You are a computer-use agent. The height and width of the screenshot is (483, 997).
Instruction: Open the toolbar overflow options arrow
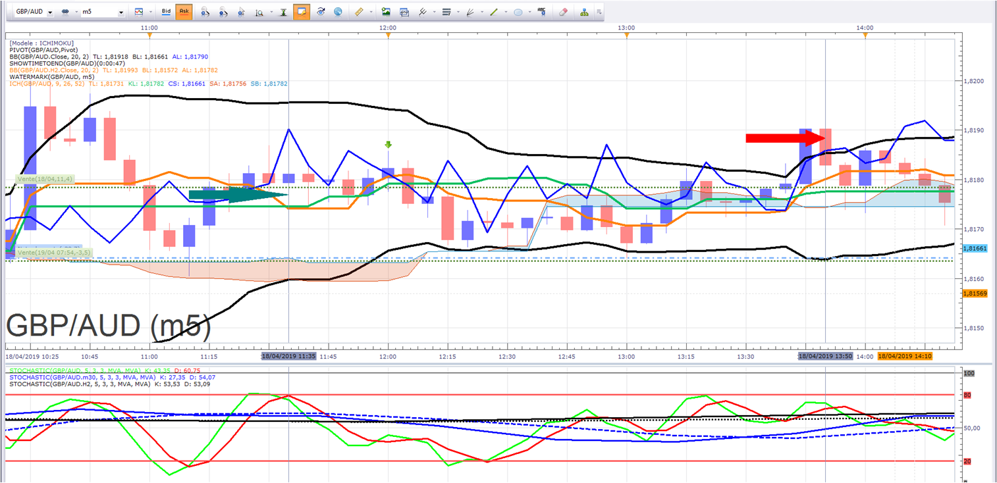click(x=599, y=13)
